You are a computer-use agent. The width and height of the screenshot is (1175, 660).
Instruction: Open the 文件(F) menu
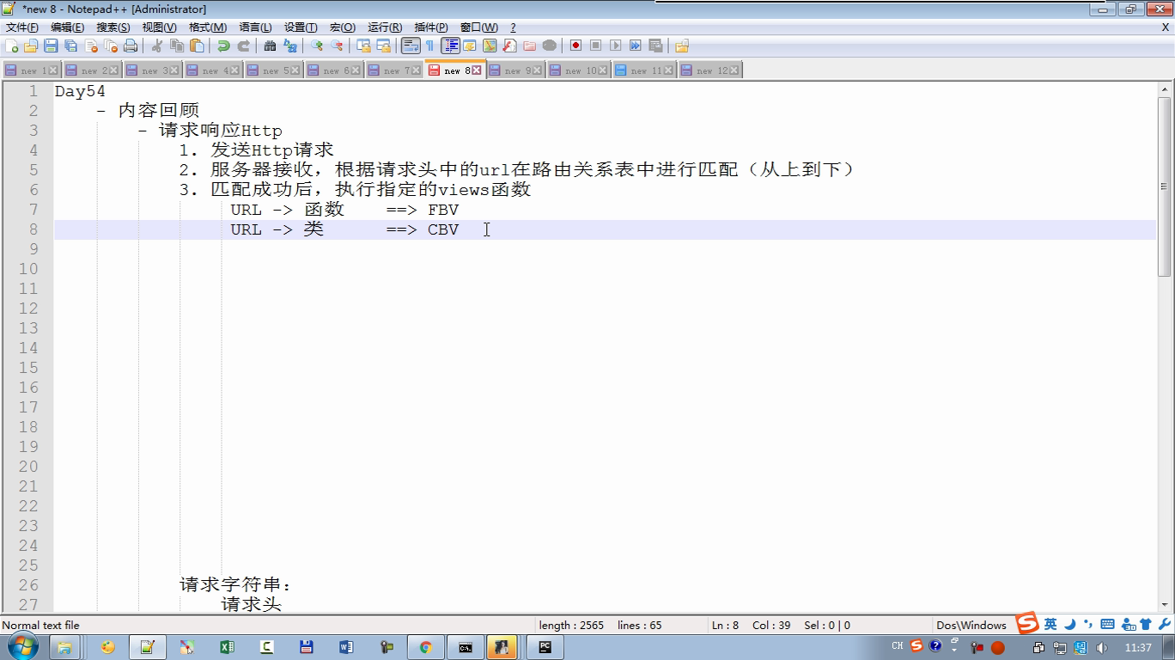(22, 27)
